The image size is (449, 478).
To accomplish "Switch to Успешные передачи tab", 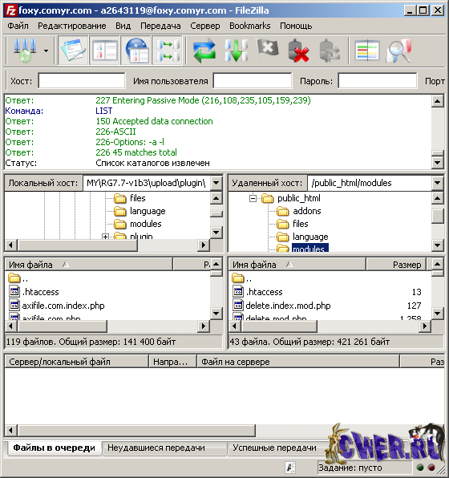I will [x=275, y=448].
